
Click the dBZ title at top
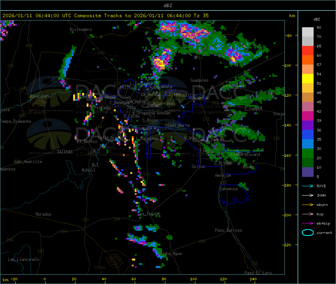click(x=168, y=6)
